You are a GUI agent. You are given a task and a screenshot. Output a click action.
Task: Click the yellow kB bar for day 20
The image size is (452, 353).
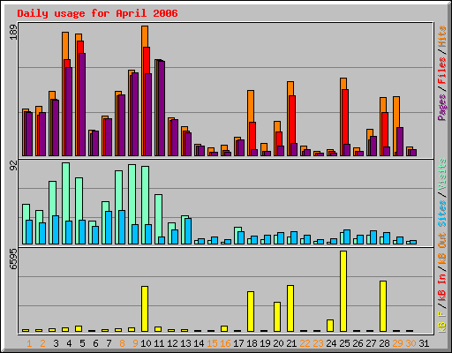pos(277,317)
